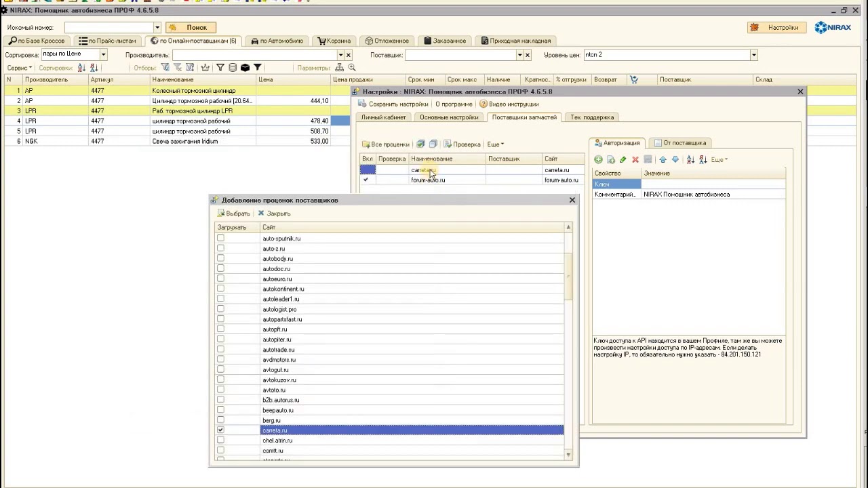Screen dimensions: 868x488
Task: Edit the property with the pencil icon
Action: (623, 160)
